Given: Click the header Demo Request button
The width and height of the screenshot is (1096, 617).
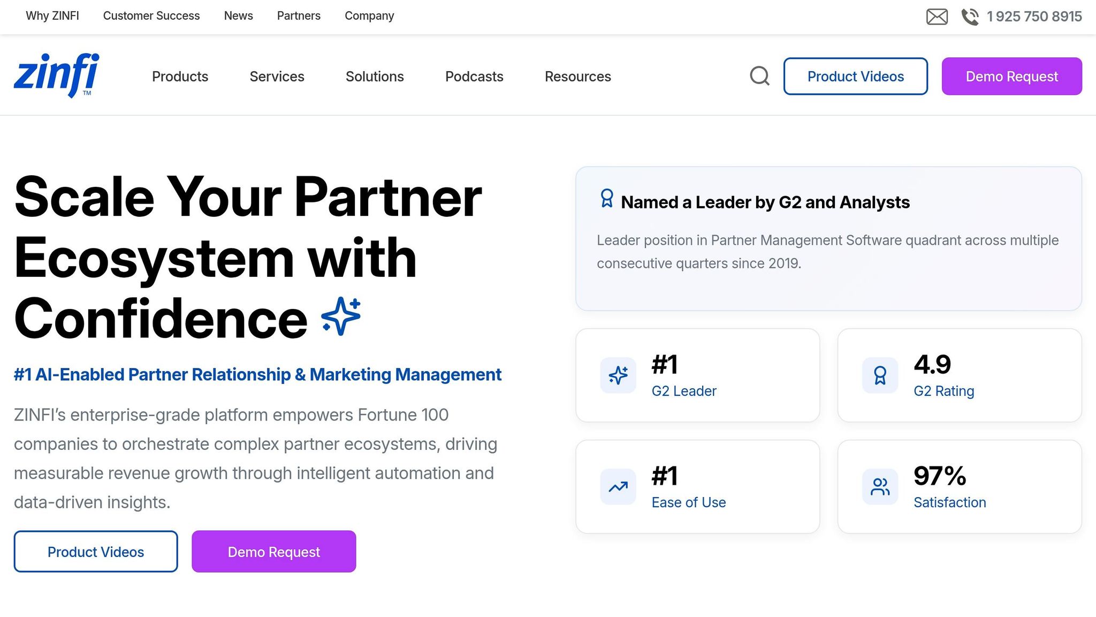Looking at the screenshot, I should click(x=1011, y=77).
